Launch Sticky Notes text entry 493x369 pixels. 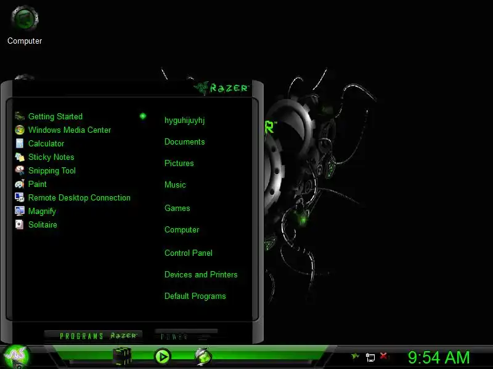[x=51, y=157]
